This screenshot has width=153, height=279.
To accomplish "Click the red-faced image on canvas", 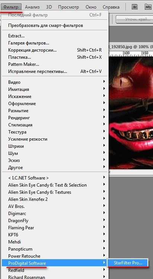I will 131,113.
